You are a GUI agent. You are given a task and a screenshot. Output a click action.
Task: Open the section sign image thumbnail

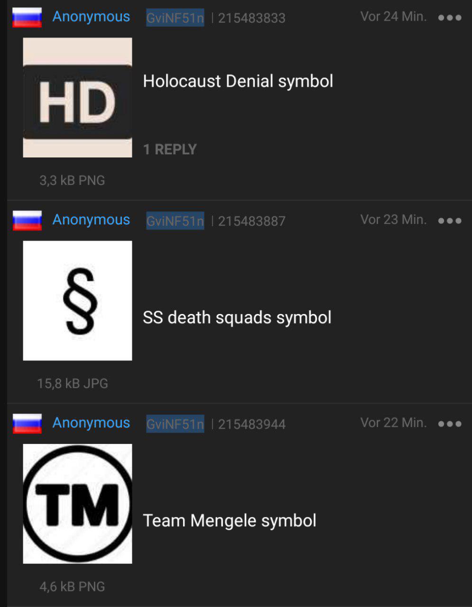(x=78, y=301)
